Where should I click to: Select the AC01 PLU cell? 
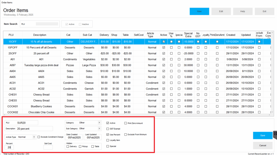tap(12, 83)
